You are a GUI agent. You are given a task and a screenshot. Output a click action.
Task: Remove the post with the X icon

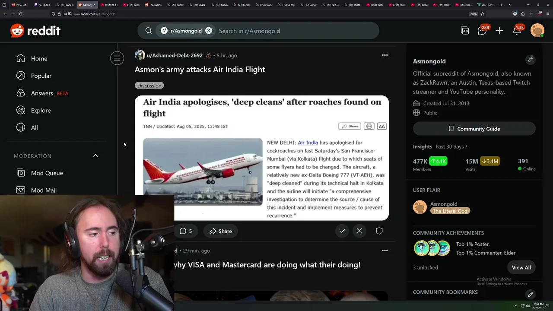359,231
